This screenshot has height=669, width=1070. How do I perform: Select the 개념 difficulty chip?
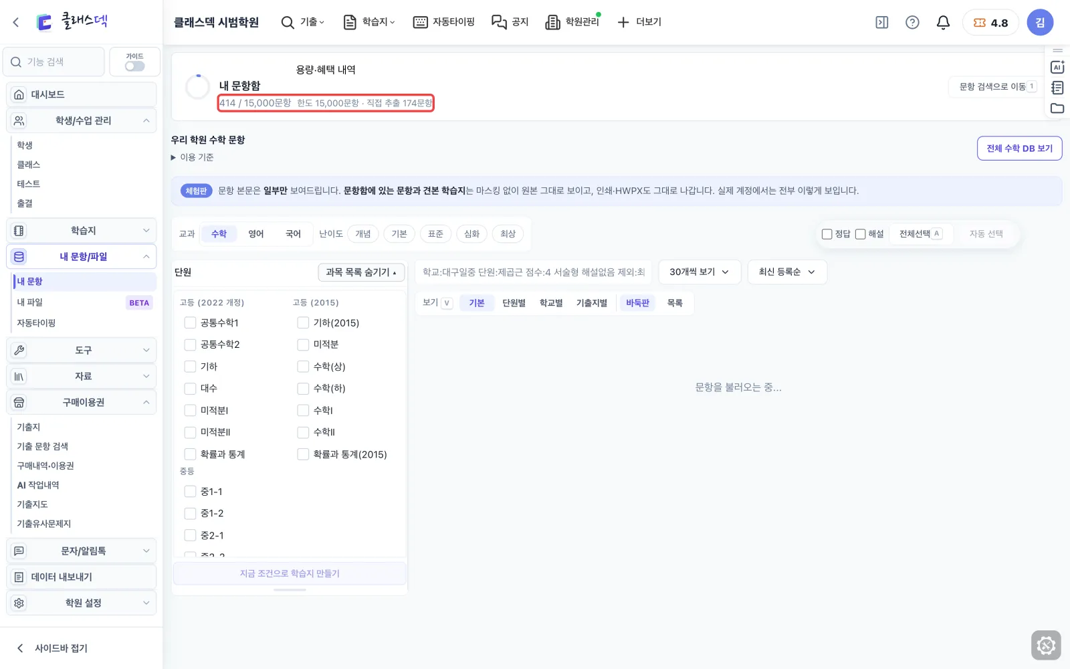pyautogui.click(x=363, y=233)
